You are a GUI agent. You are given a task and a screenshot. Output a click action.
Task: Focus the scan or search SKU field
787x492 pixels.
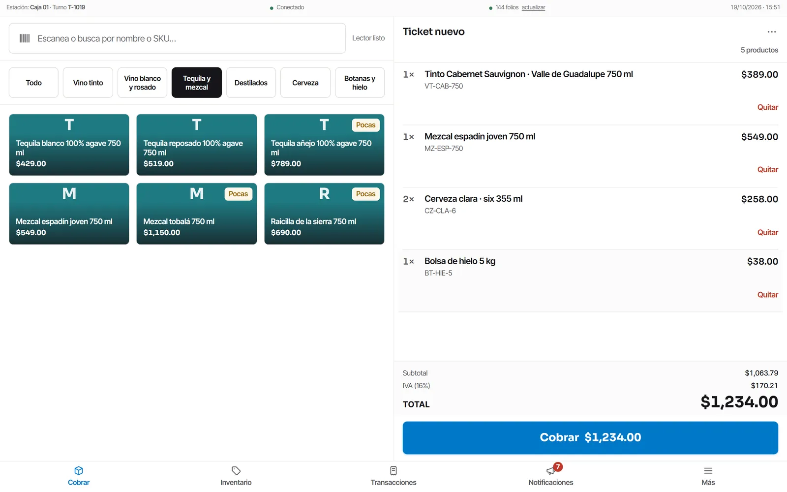click(177, 38)
